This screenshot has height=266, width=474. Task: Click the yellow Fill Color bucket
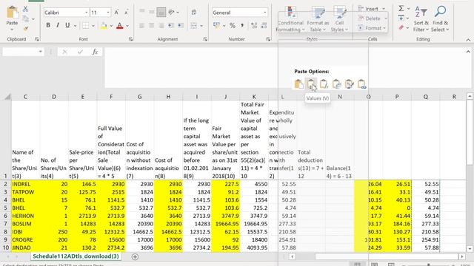pos(104,26)
